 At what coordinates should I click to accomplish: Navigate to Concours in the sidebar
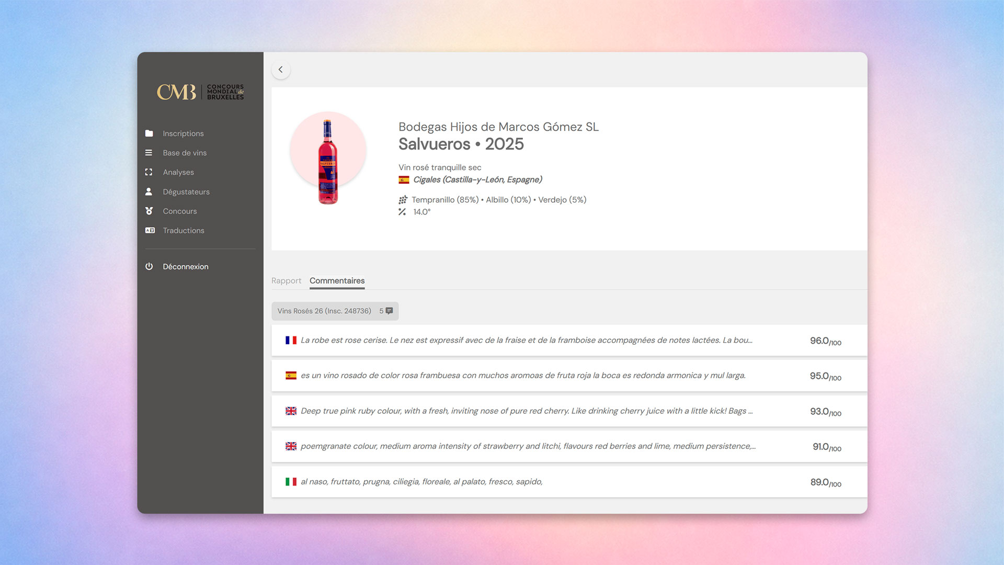point(180,211)
